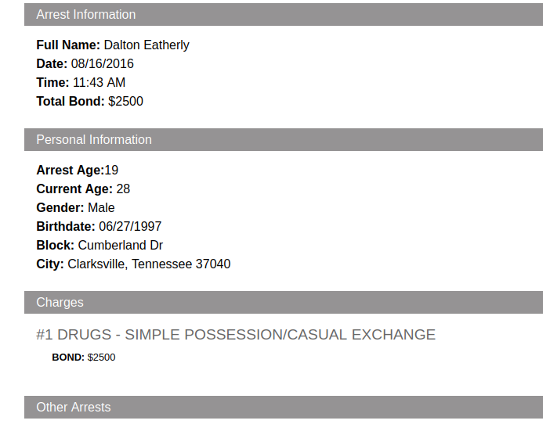Click the birthdate 06/27/1997
This screenshot has height=424, width=557.
pos(130,227)
